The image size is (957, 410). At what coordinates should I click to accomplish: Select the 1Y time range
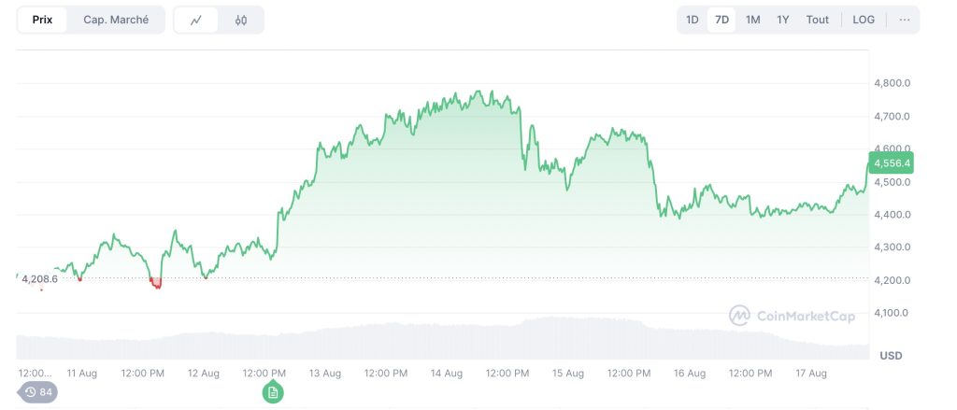[783, 20]
